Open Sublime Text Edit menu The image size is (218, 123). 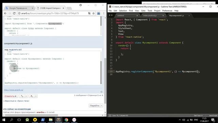115,11
